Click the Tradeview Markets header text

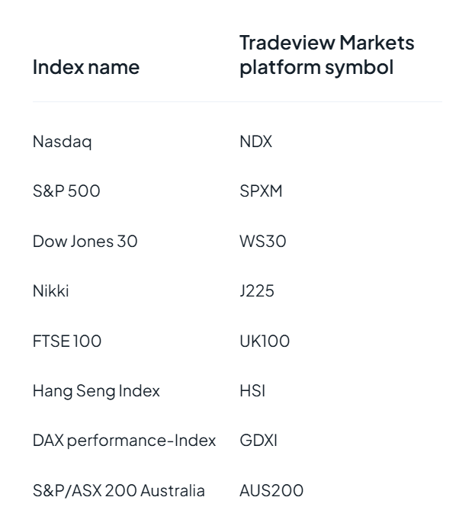coord(327,43)
